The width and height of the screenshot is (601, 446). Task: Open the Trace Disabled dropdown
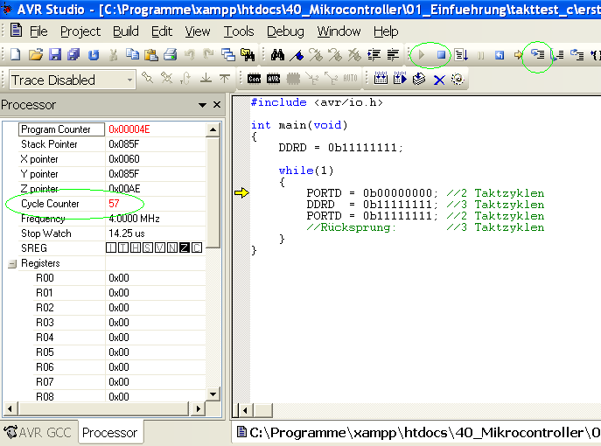(130, 80)
